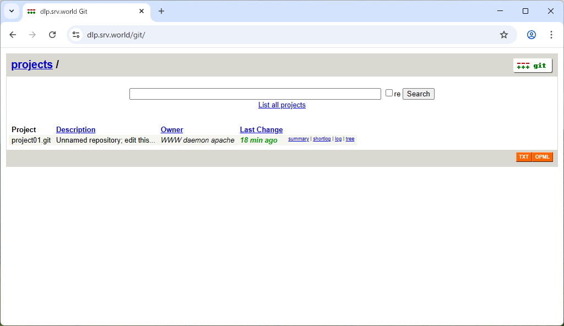Open a new browser tab
This screenshot has height=326, width=564.
161,11
